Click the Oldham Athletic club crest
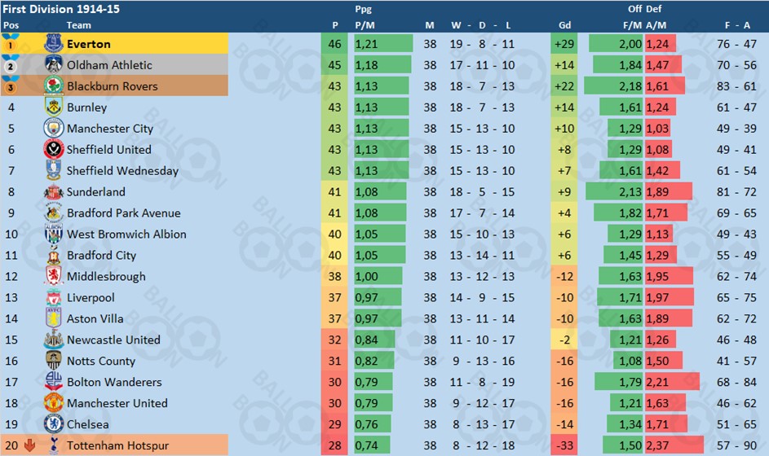The image size is (769, 456). pyautogui.click(x=54, y=64)
